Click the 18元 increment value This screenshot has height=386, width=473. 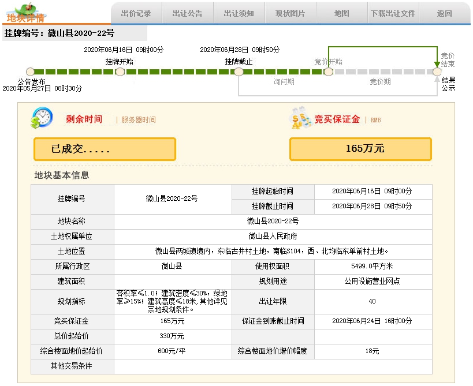373,351
